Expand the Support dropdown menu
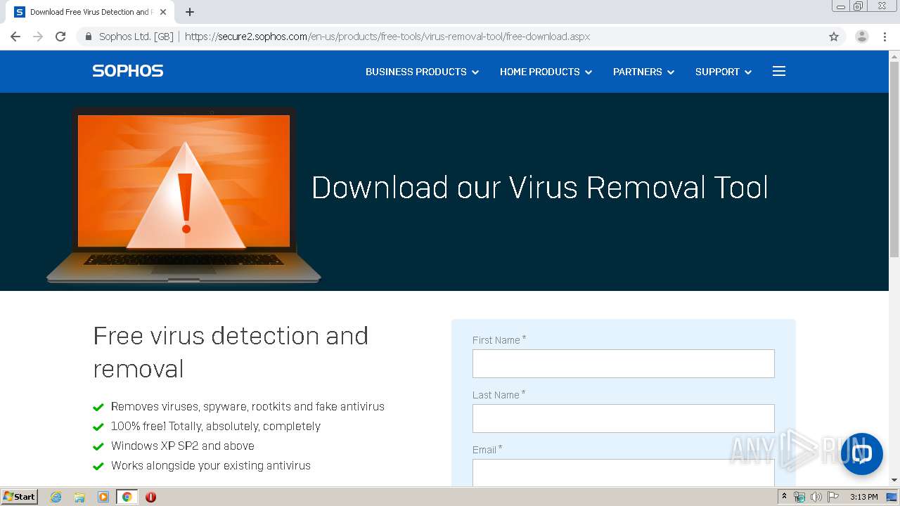 click(724, 72)
